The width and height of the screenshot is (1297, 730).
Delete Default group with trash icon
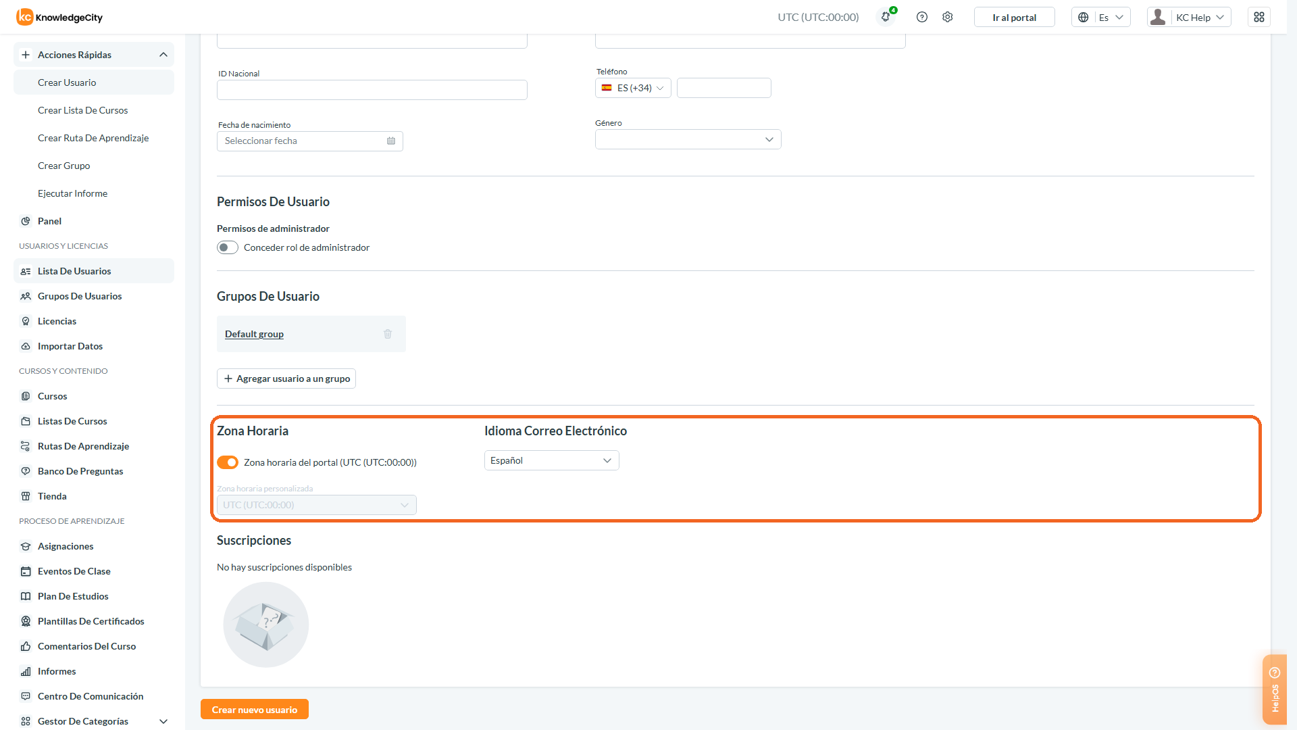(x=388, y=334)
